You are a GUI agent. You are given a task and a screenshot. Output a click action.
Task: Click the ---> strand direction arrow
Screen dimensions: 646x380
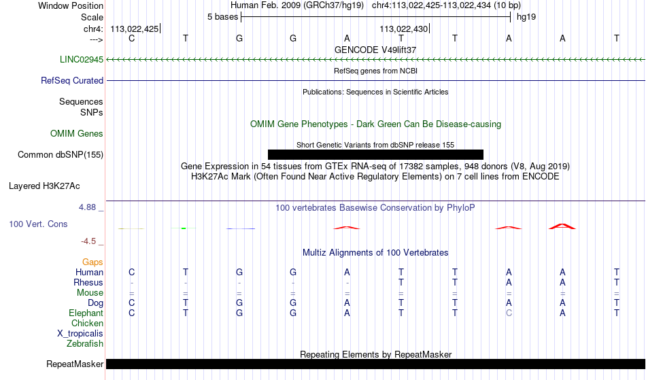[96, 39]
